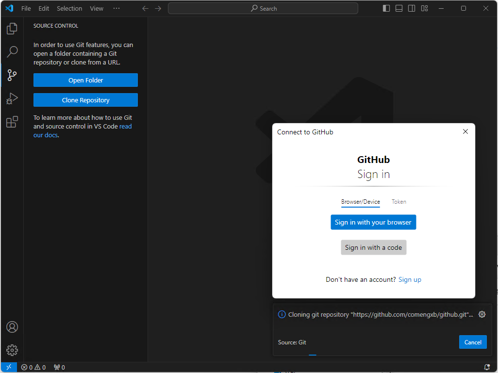Open the Search view in activity bar

click(x=12, y=52)
